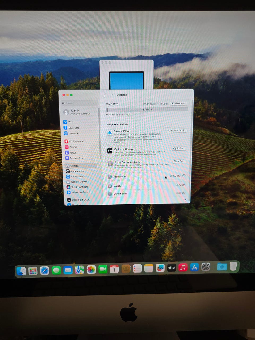Open info for Applications storage
This screenshot has width=255, height=340.
coord(184,176)
